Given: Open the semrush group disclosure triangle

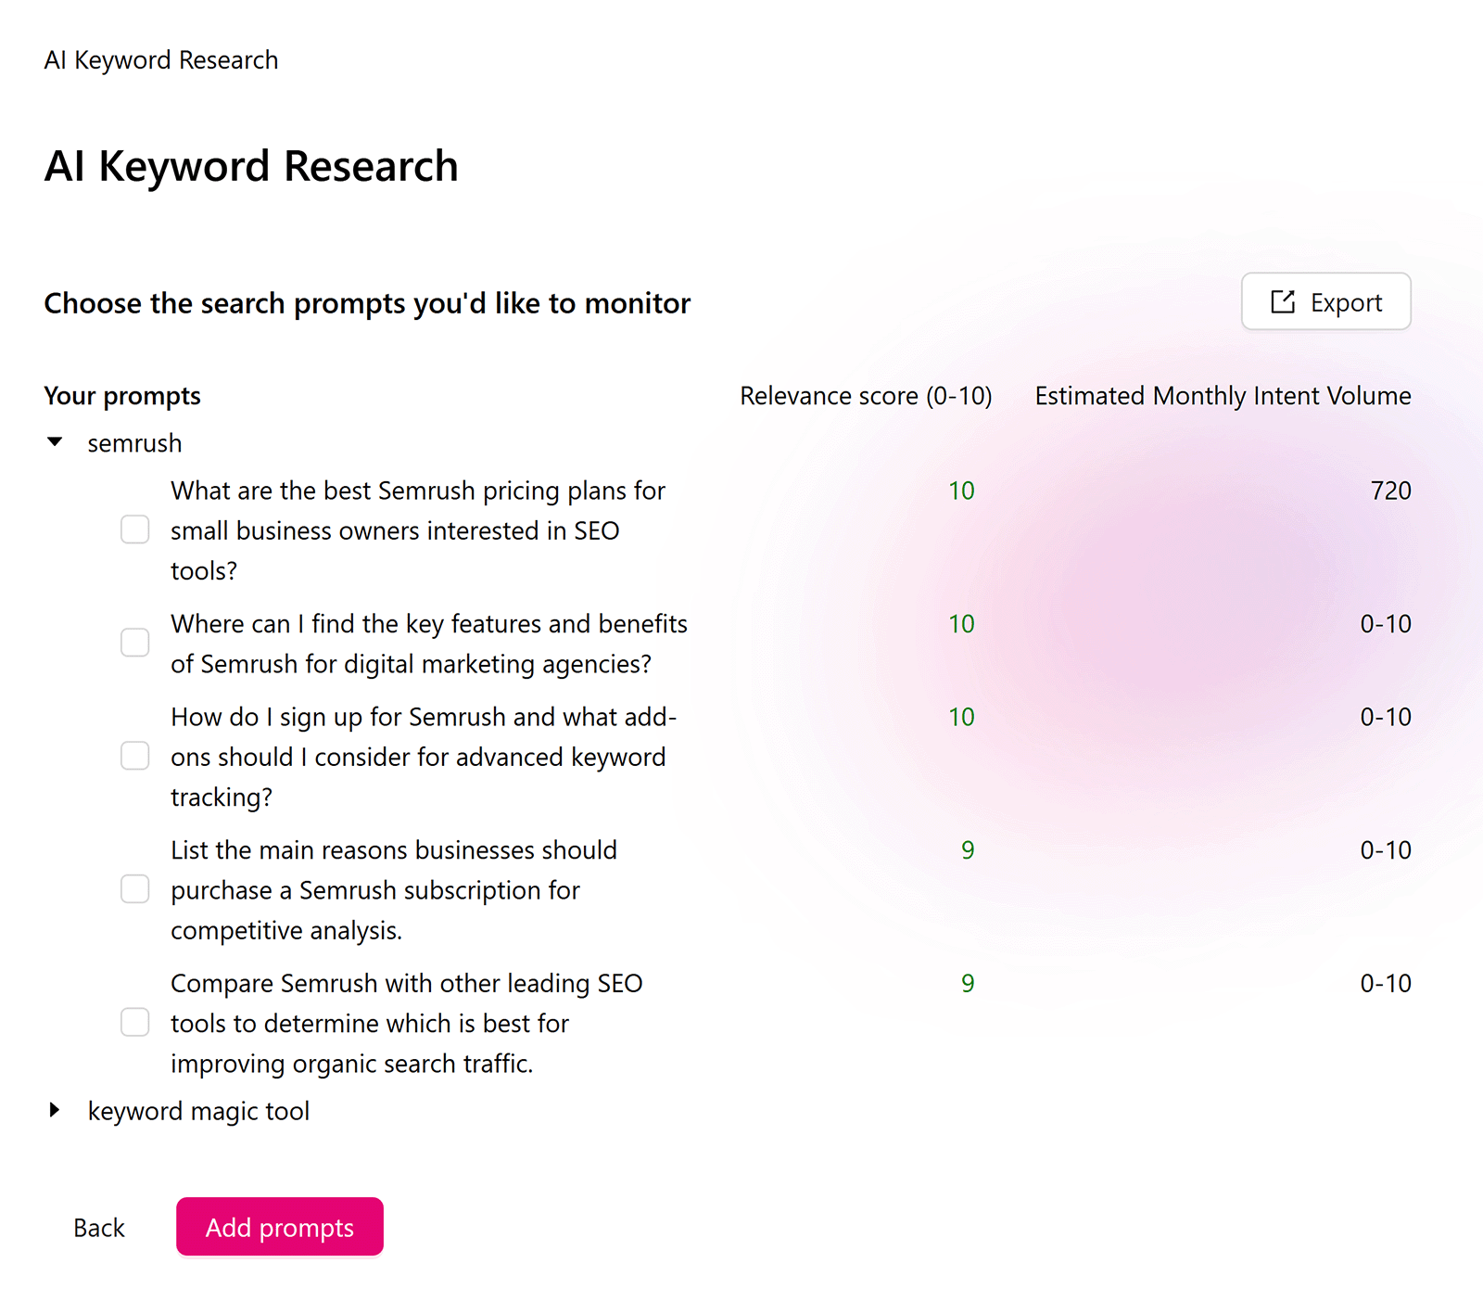Looking at the screenshot, I should (x=55, y=442).
